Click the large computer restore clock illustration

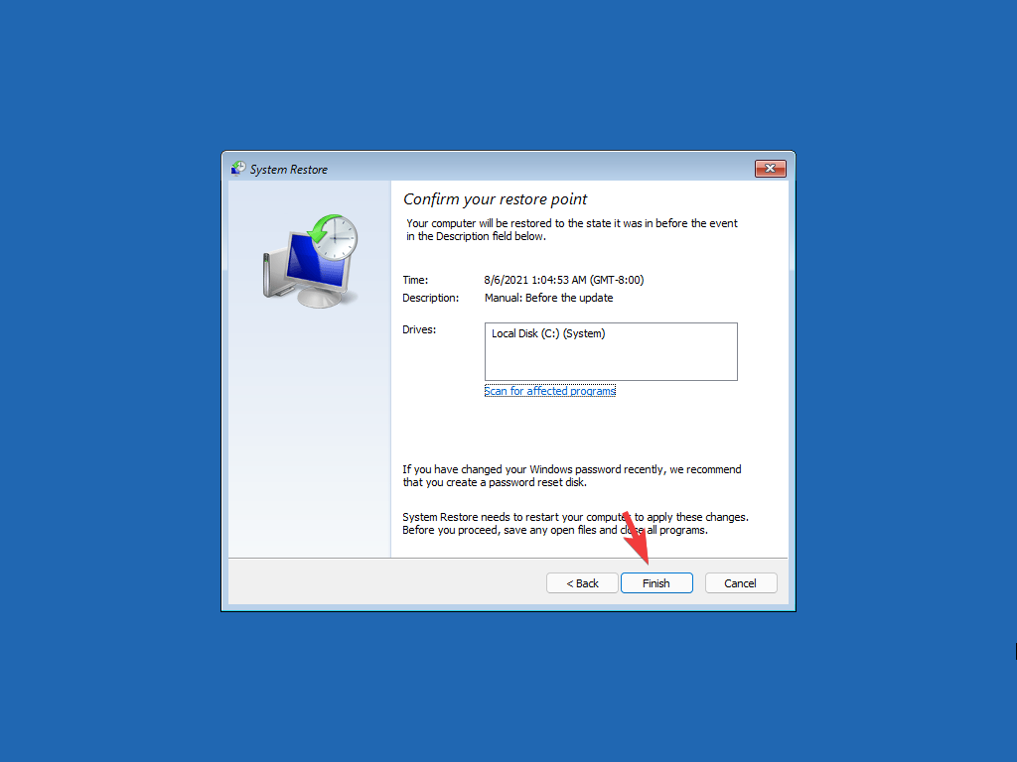pos(310,261)
